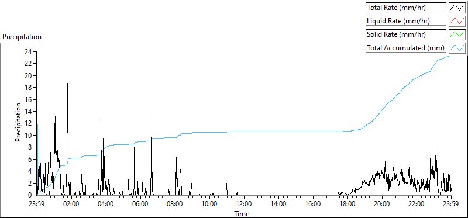
Task: Click the 8 y-axis tick value
Action: [30, 147]
